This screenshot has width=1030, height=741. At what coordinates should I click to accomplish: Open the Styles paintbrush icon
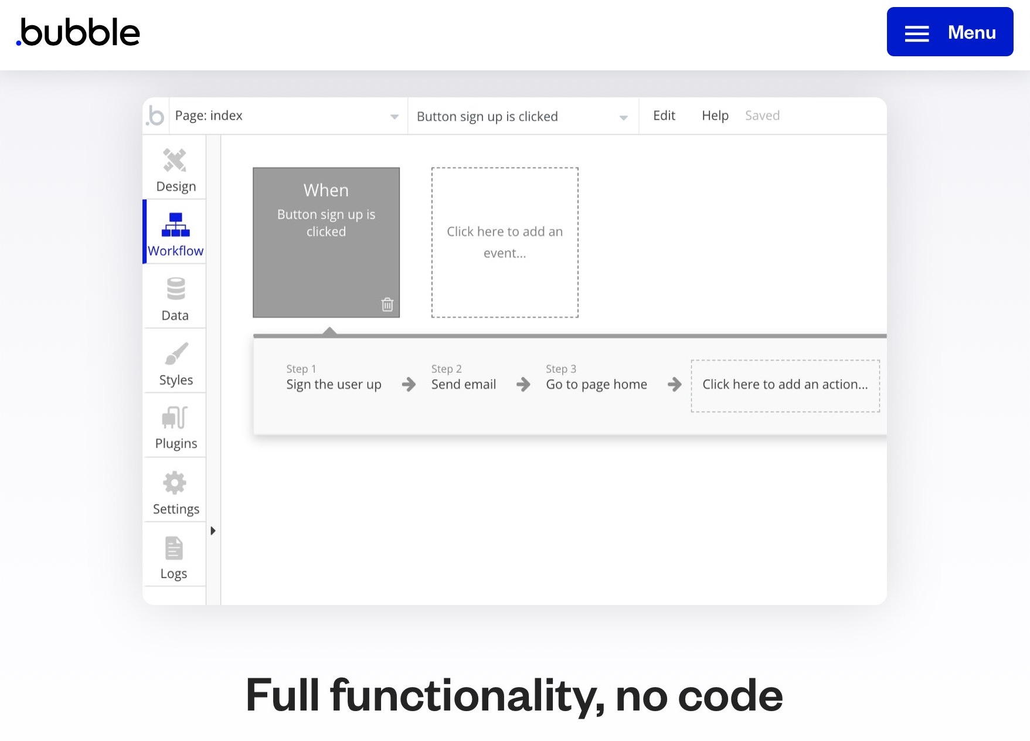176,353
